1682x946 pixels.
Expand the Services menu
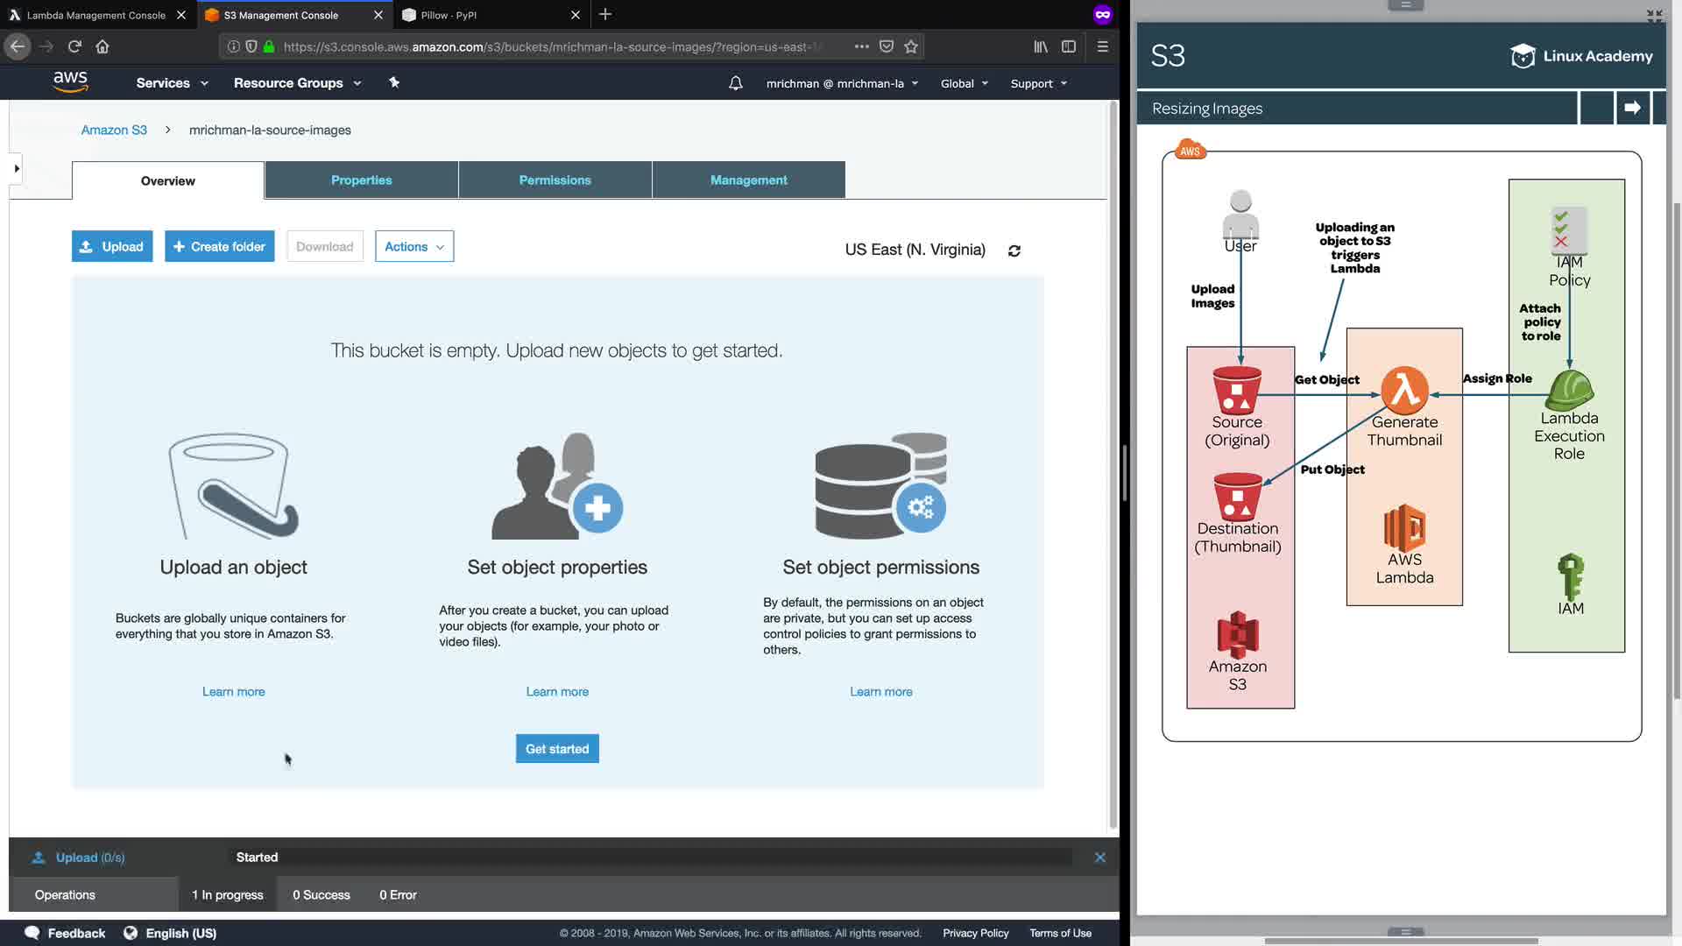(x=172, y=83)
